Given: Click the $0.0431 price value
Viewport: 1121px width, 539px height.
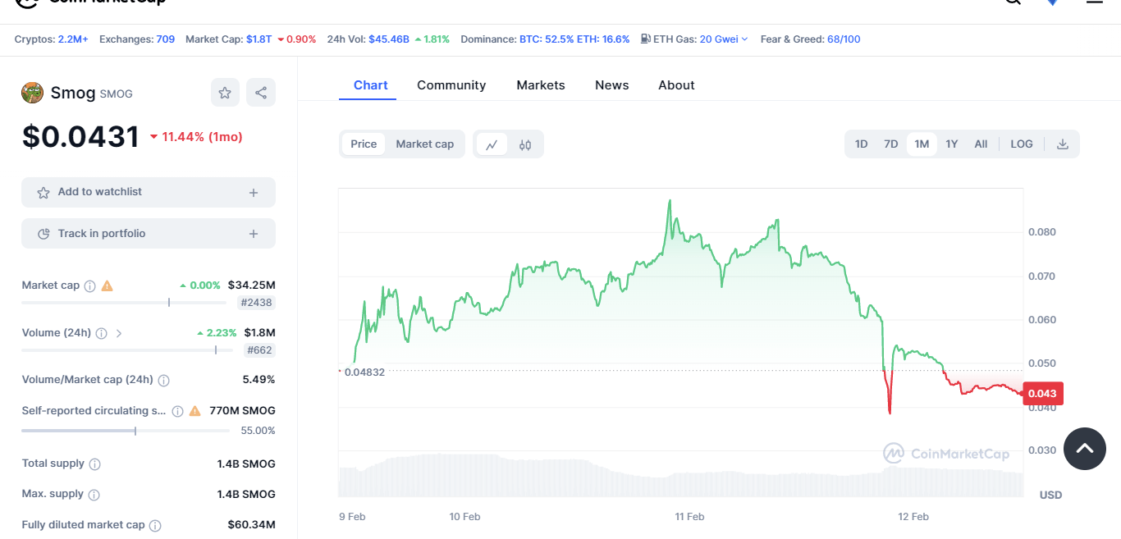Looking at the screenshot, I should (x=80, y=136).
